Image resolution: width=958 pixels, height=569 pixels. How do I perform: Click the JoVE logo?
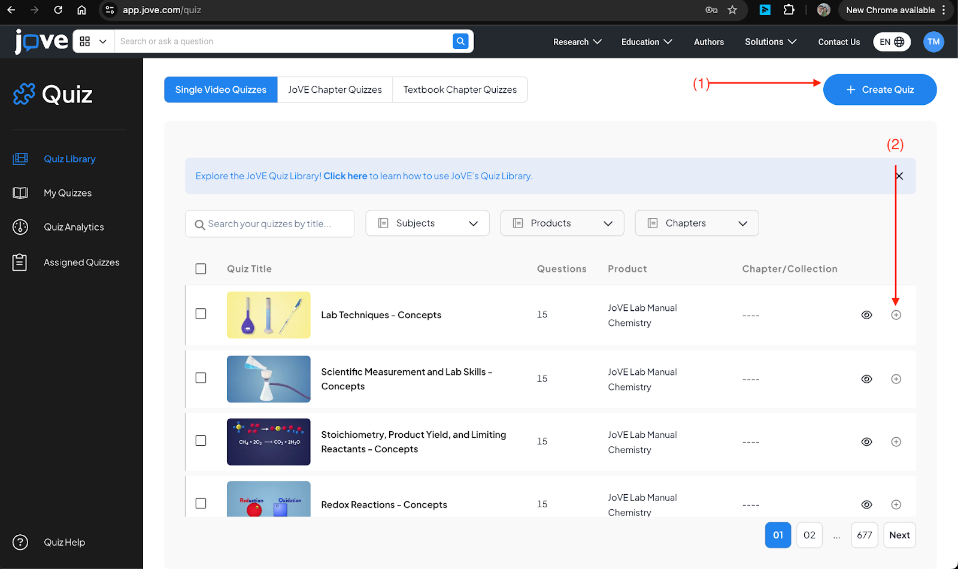[41, 41]
